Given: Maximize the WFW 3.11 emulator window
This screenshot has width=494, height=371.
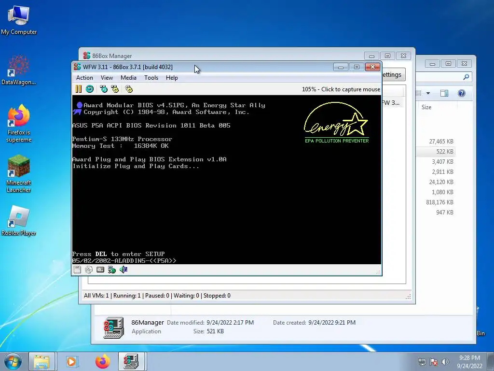Looking at the screenshot, I should point(357,67).
